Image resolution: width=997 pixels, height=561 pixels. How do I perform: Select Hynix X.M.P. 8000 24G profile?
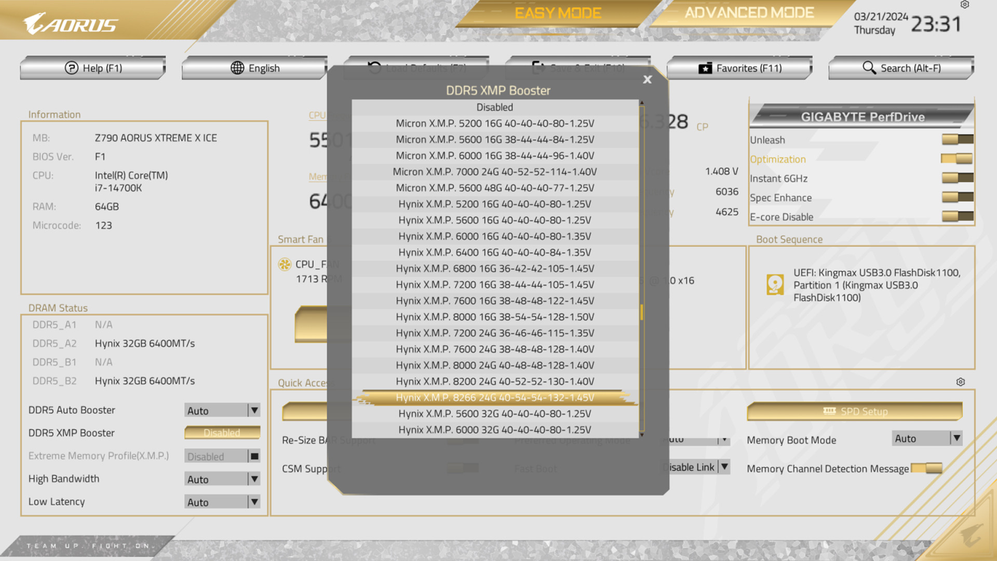[495, 365]
